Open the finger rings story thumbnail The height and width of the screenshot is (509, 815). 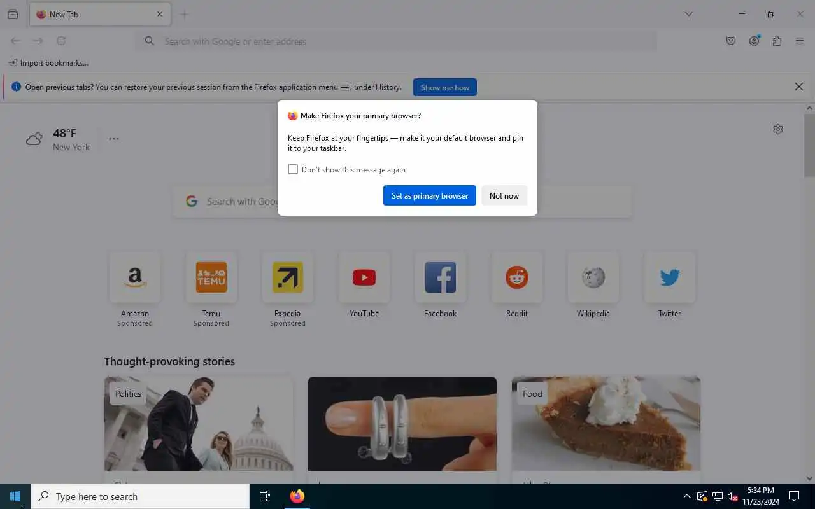pyautogui.click(x=402, y=424)
